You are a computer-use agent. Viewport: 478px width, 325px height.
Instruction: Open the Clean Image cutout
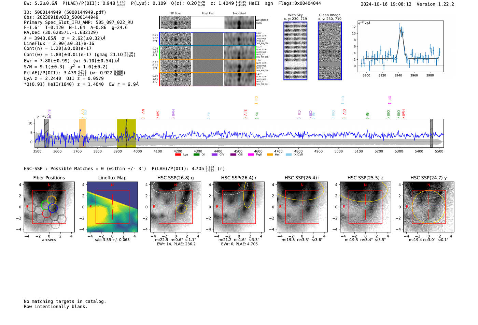pyautogui.click(x=330, y=51)
